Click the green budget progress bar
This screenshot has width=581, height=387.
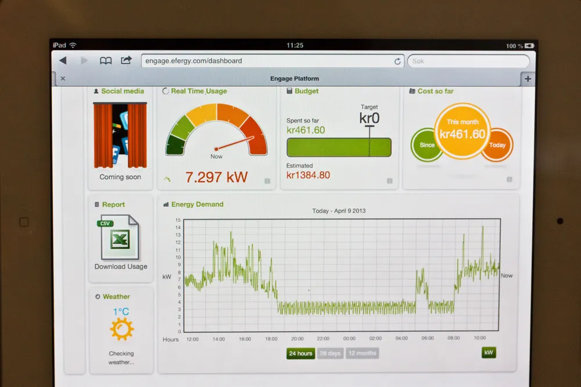tap(339, 147)
